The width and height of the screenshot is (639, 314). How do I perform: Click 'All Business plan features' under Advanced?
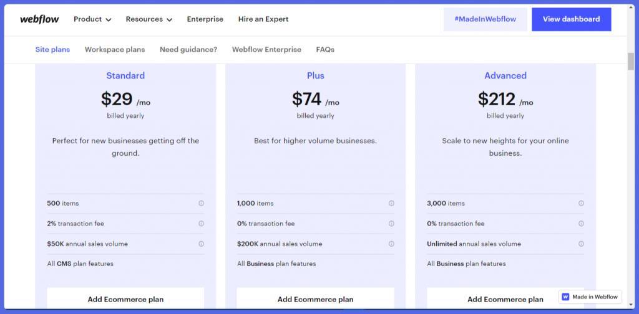pyautogui.click(x=466, y=264)
